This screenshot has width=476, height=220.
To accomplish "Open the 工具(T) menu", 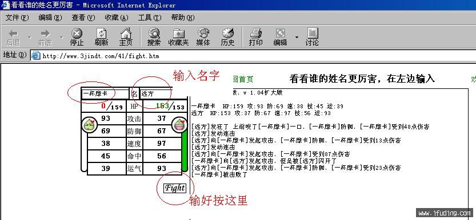I will pos(149,18).
